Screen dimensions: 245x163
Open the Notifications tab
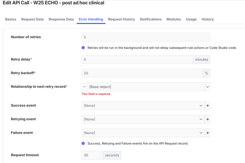point(151,19)
